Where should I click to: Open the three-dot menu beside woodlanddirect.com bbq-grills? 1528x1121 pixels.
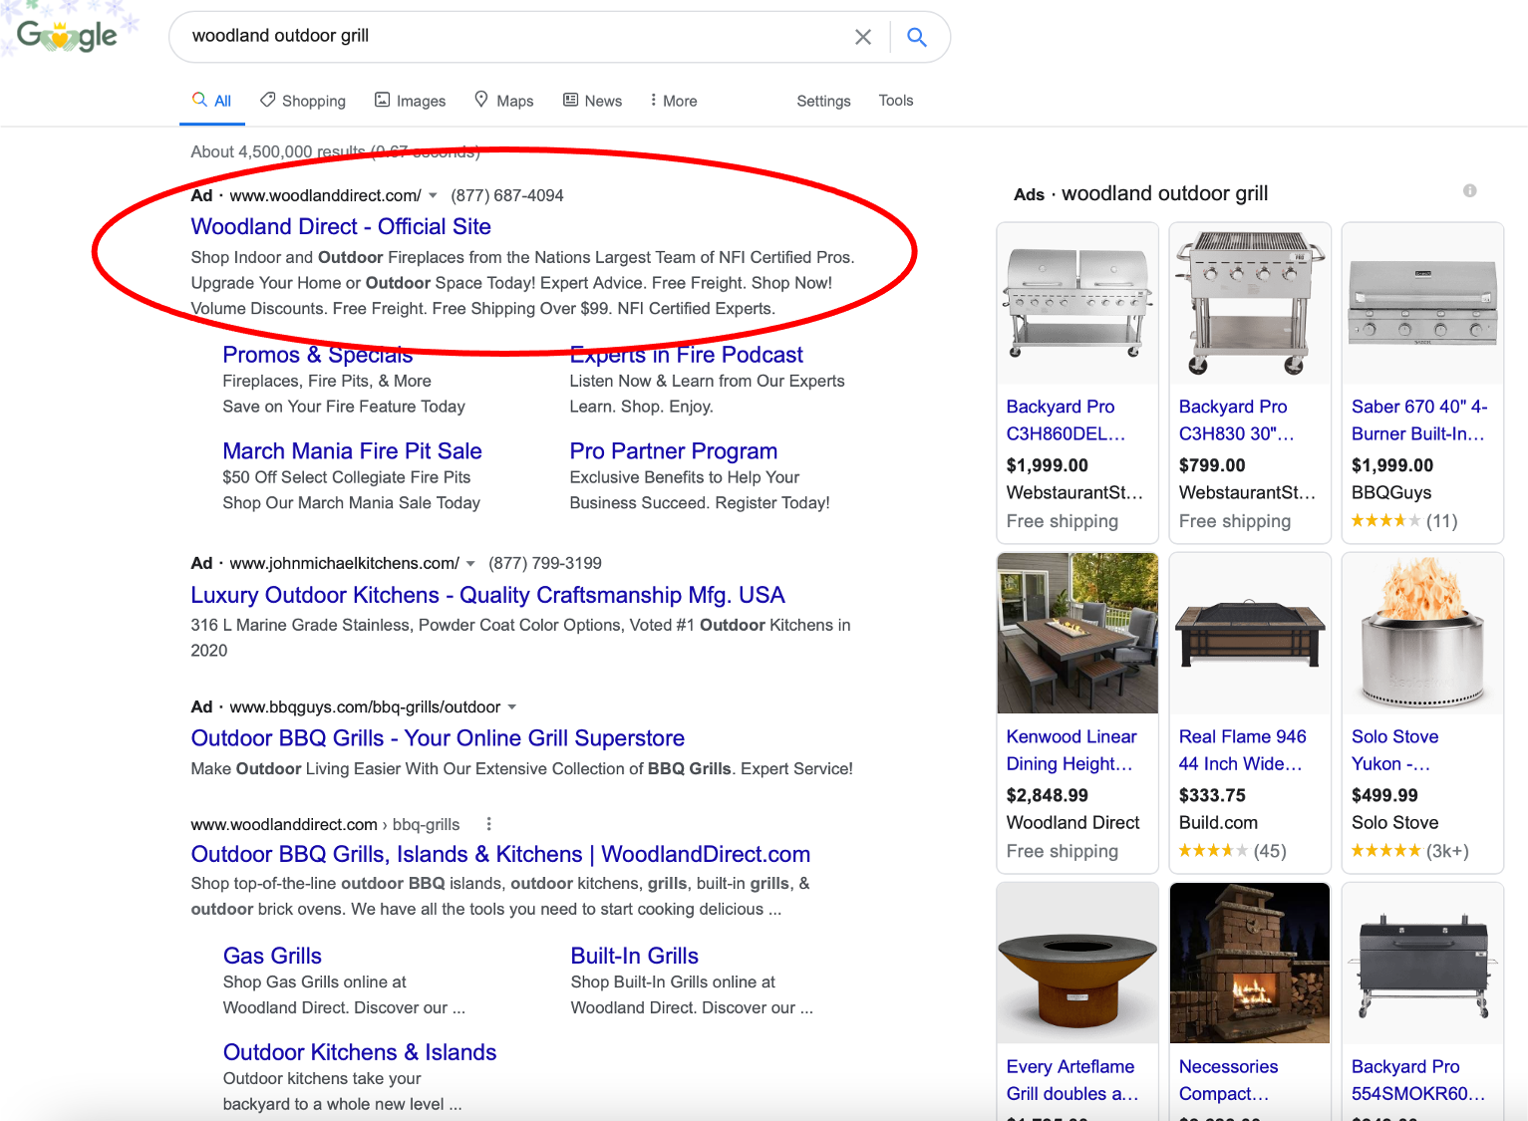[x=488, y=824]
